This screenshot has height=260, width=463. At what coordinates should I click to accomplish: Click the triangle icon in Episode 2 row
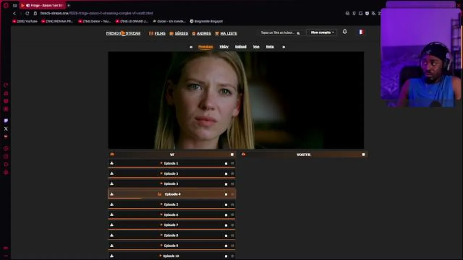click(112, 173)
